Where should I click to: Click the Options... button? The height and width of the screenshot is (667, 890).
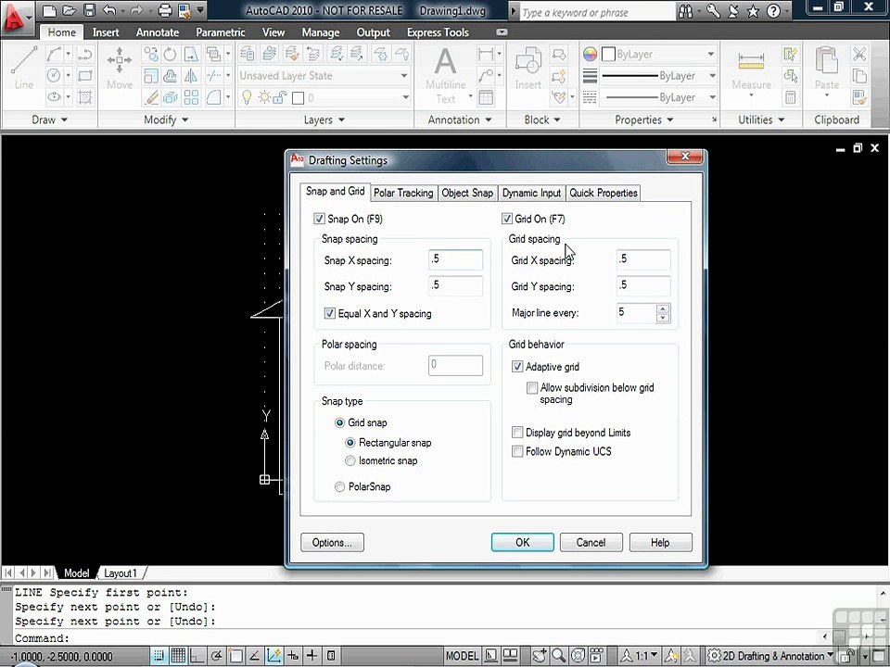pyautogui.click(x=332, y=542)
